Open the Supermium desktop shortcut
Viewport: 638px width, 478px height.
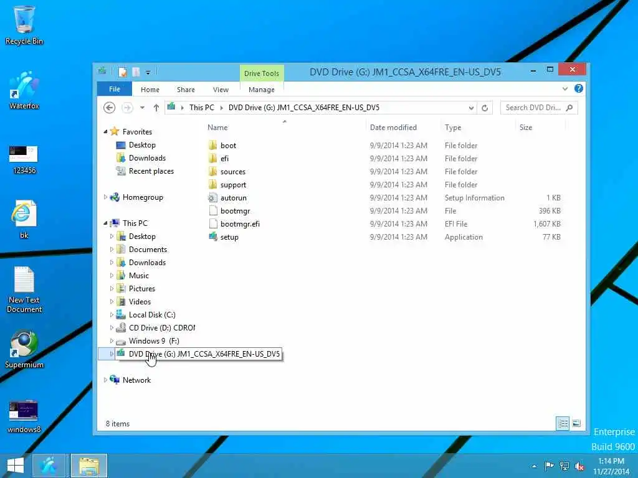24,349
